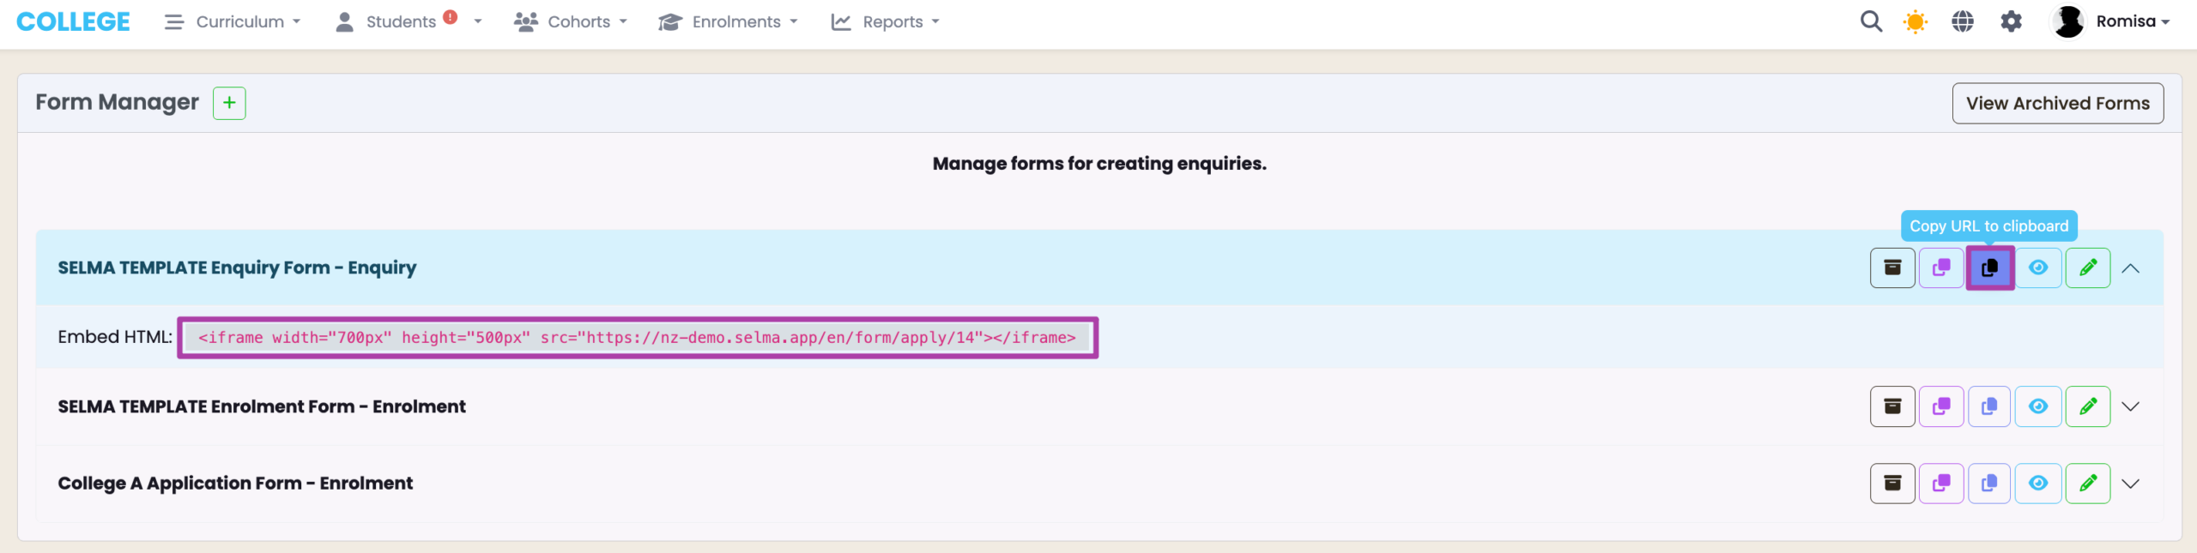Open the search magnifier icon
2197x553 pixels.
coord(1871,21)
